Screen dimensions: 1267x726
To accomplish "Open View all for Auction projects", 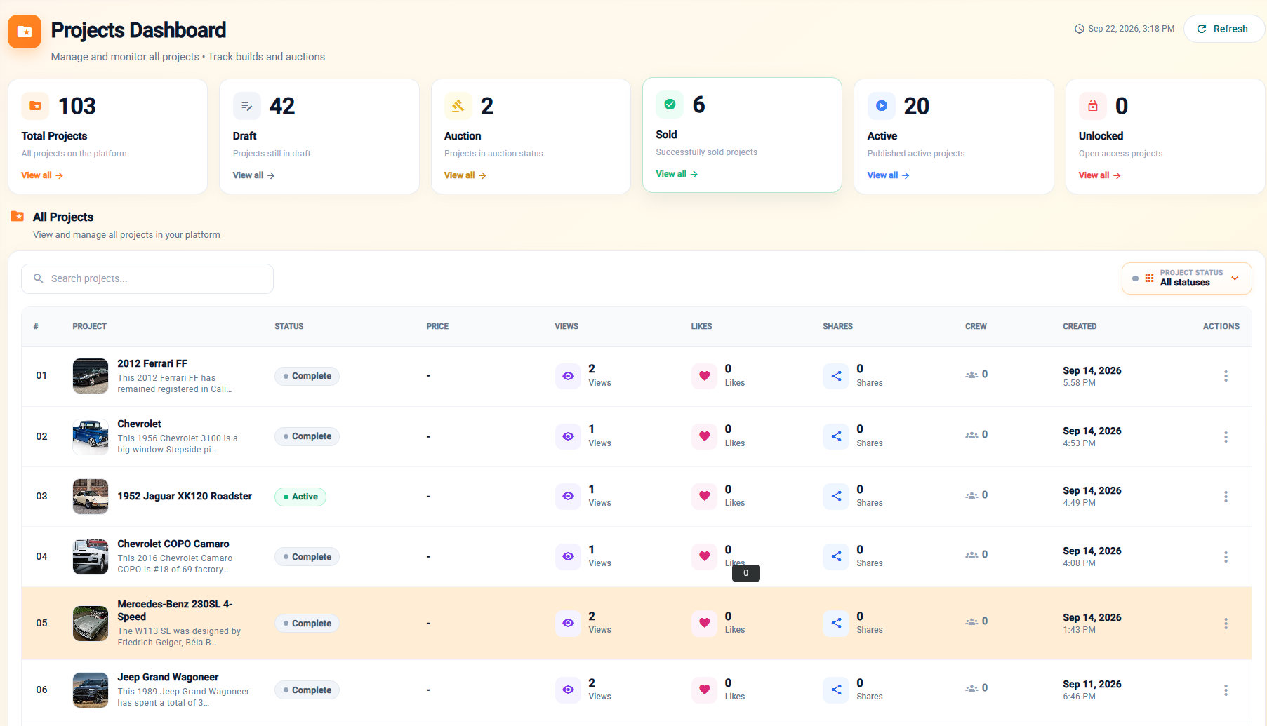I will click(x=465, y=175).
